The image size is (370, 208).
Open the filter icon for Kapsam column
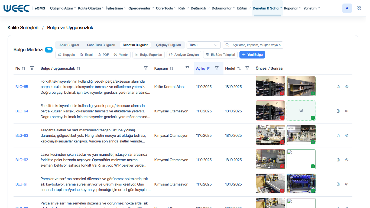pyautogui.click(x=187, y=69)
